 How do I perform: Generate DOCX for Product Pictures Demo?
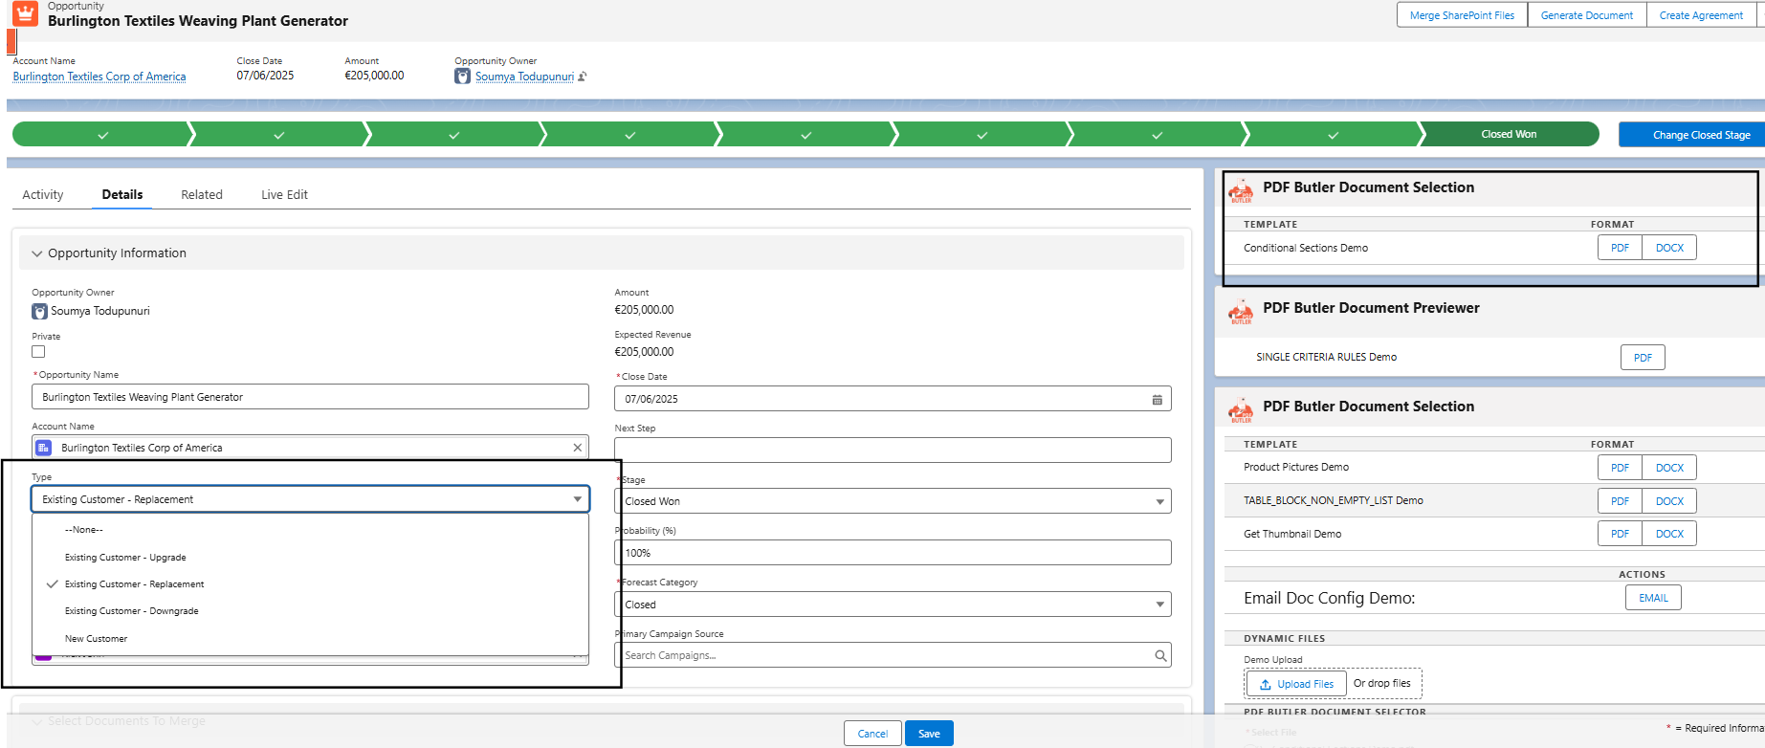pos(1669,468)
